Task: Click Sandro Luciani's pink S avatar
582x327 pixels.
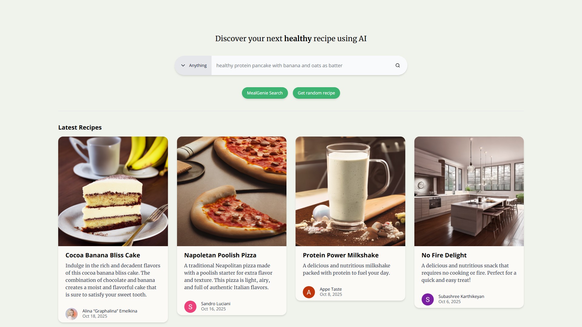Action: [190, 307]
